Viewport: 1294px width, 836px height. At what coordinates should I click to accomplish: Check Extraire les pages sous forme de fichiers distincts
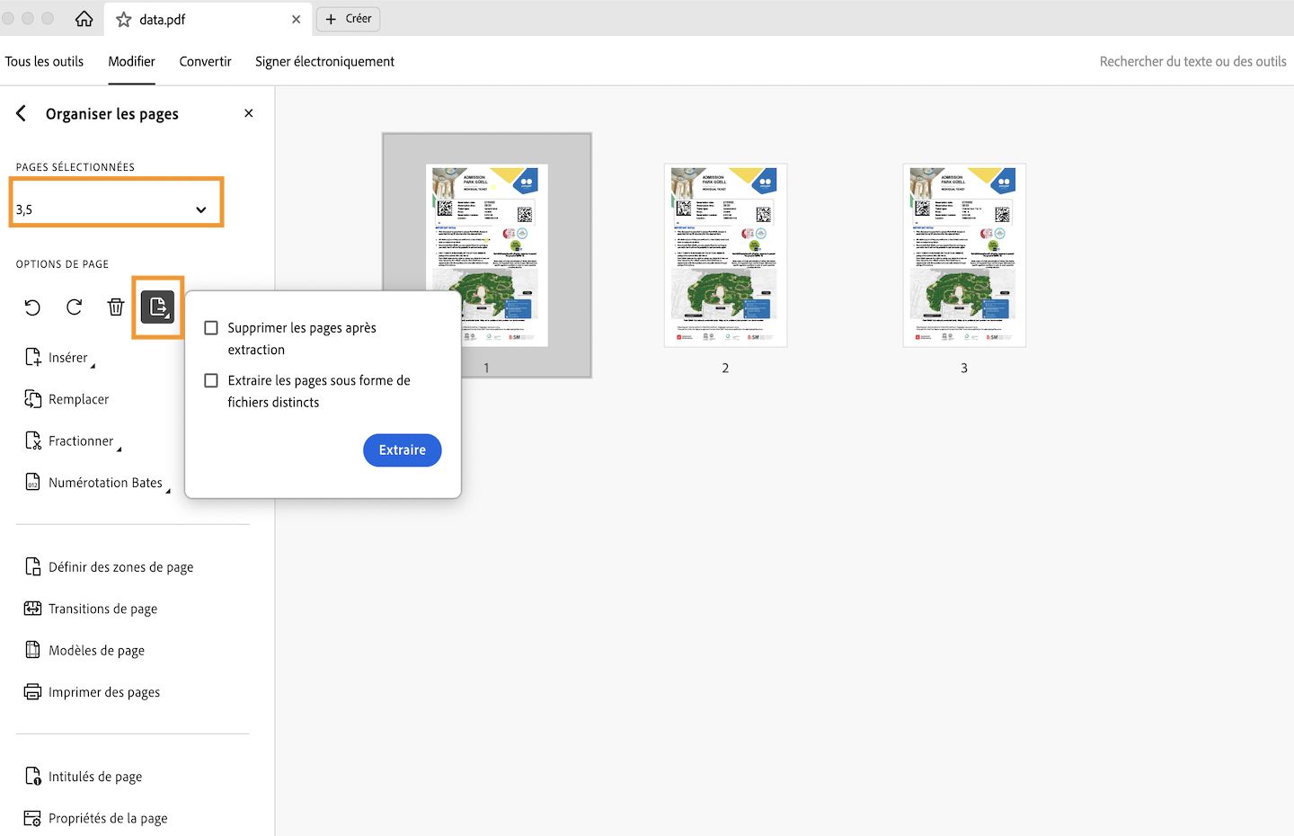pos(210,380)
